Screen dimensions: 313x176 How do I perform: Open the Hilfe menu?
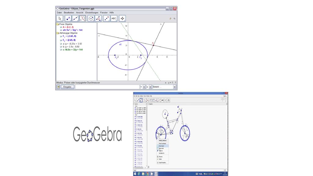(112, 13)
